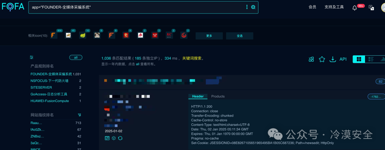Open the result's source code icon
This screenshot has width=385, height=150.
coord(107,138)
